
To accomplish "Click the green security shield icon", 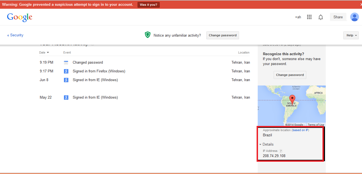I will coord(148,35).
